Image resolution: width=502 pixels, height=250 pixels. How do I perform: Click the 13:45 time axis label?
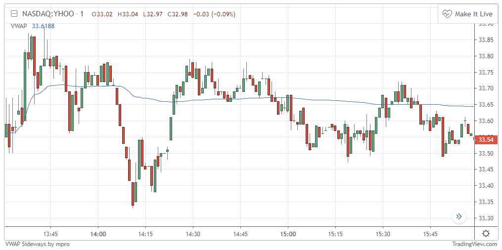point(50,234)
